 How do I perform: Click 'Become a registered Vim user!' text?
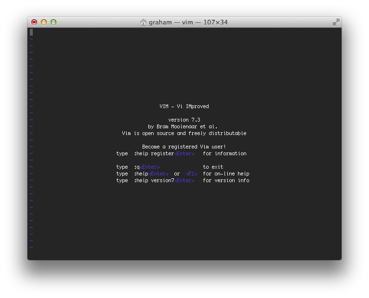click(x=184, y=147)
